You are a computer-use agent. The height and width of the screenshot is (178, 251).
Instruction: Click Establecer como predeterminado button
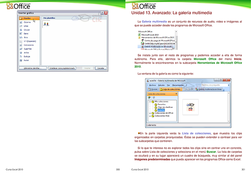tap(62, 68)
